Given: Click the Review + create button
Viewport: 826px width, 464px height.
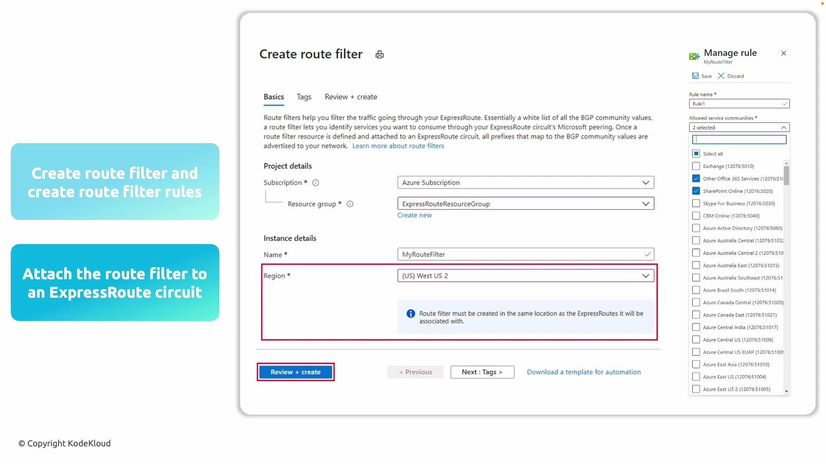Looking at the screenshot, I should 295,372.
